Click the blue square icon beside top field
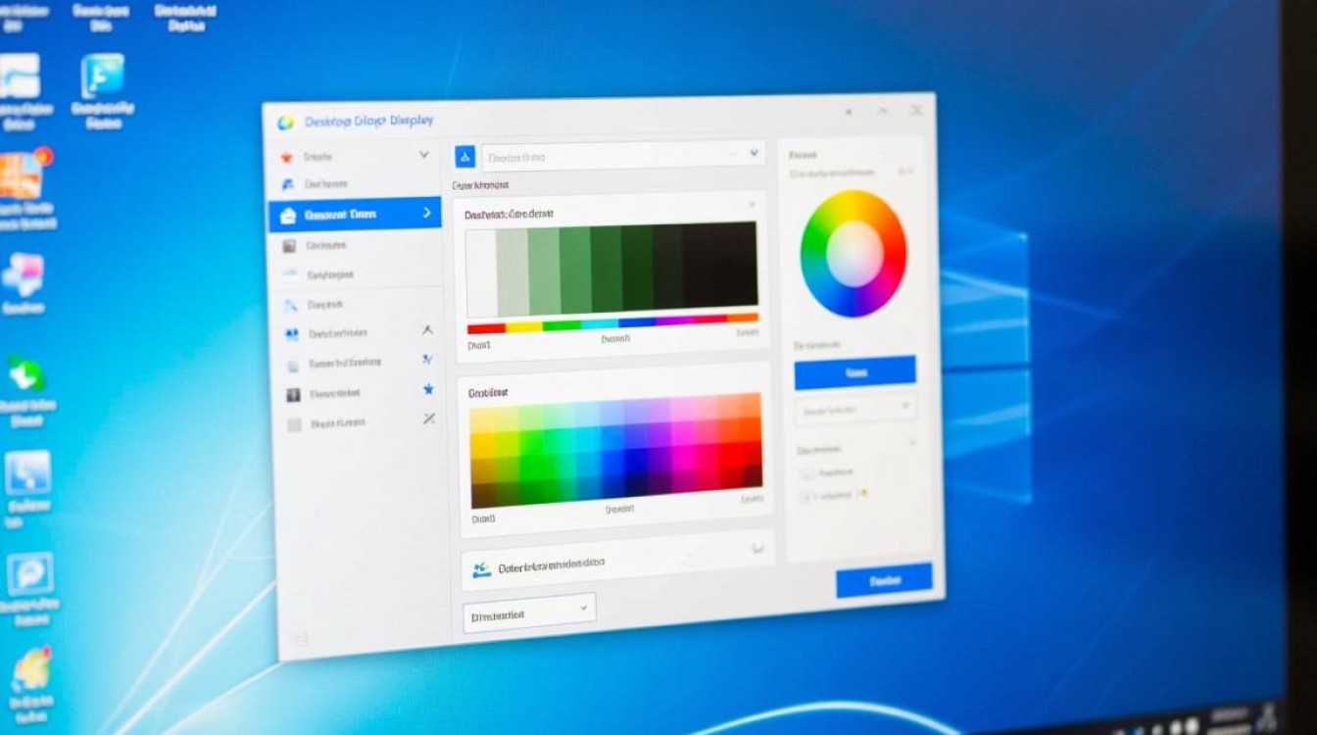1317x735 pixels. click(x=465, y=156)
